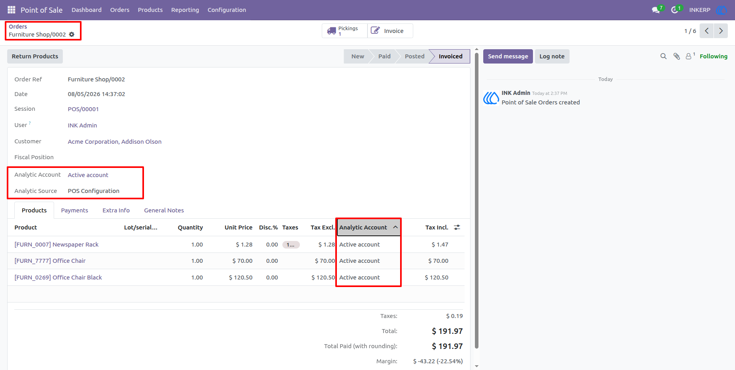Open the Orders breadcrumb link
Viewport: 735px width, 370px height.
click(x=18, y=27)
